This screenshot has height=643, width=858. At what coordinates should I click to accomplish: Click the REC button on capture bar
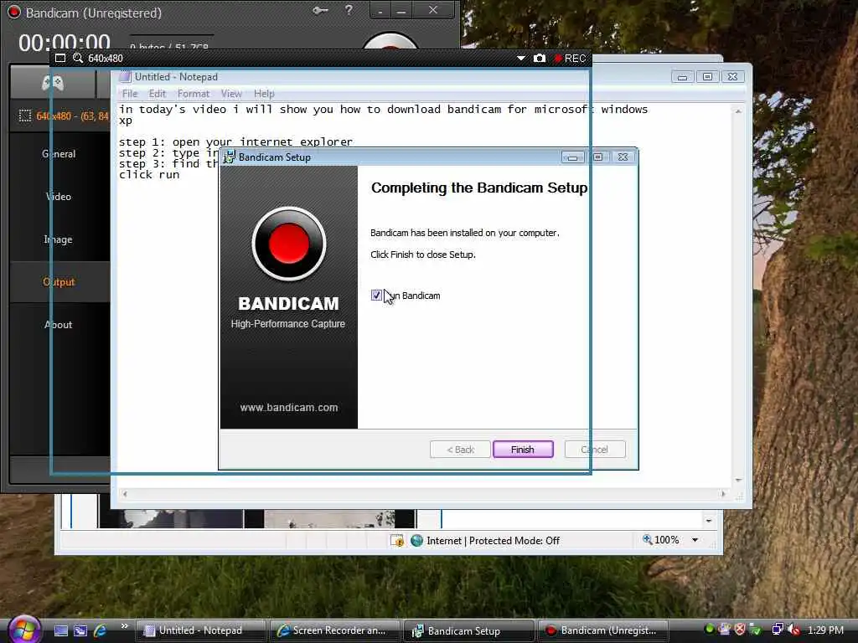[570, 59]
